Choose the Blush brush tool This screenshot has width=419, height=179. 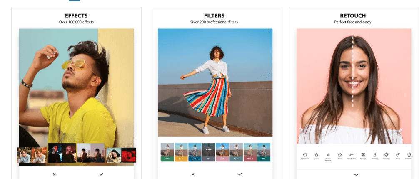click(x=398, y=156)
